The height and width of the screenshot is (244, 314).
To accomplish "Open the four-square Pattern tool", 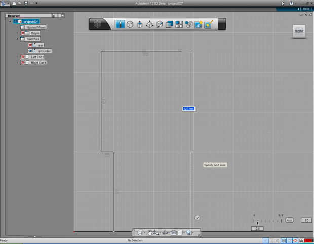I will pyautogui.click(x=179, y=24).
